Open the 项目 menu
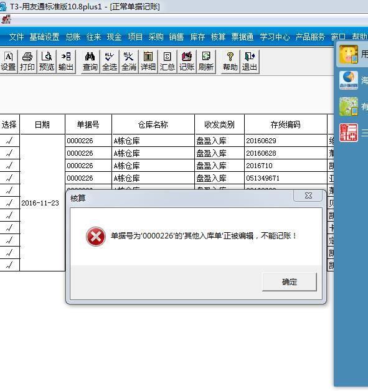The width and height of the screenshot is (368, 391). (x=135, y=37)
